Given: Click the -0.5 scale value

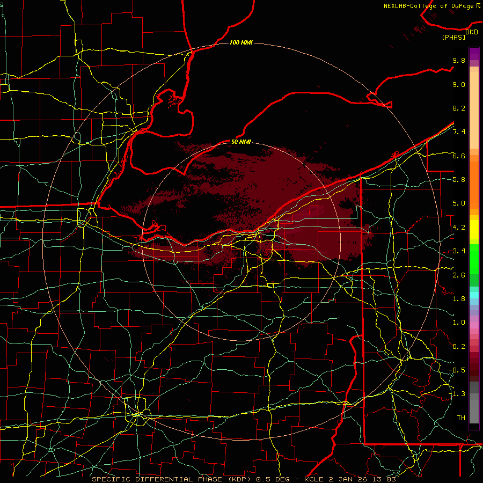Looking at the screenshot, I should [457, 370].
